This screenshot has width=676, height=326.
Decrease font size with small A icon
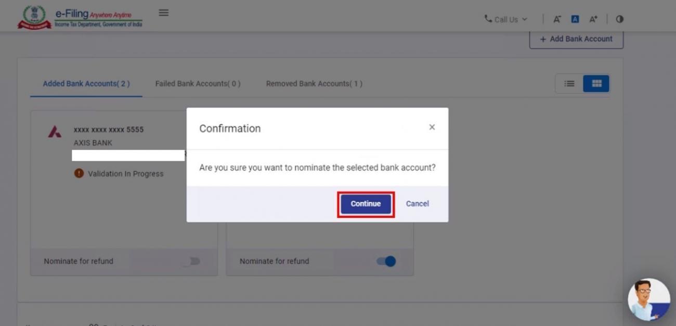coord(557,19)
